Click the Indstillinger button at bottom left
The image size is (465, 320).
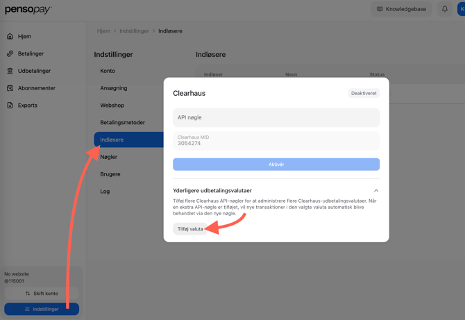point(42,309)
